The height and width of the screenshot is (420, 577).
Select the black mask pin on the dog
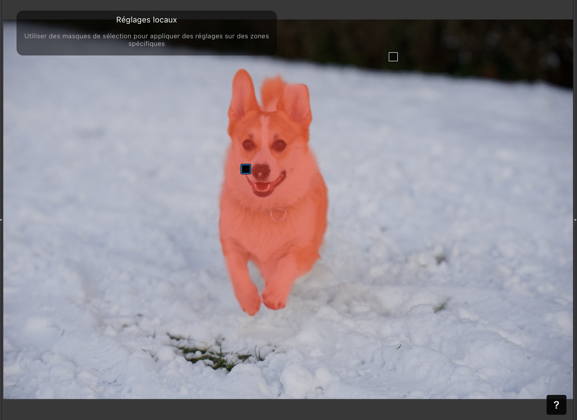click(x=246, y=169)
